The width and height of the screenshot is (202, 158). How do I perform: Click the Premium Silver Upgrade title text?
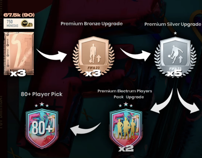point(173,24)
